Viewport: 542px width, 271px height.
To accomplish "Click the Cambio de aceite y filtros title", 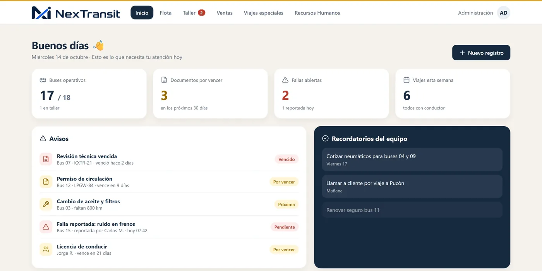I will pyautogui.click(x=88, y=201).
